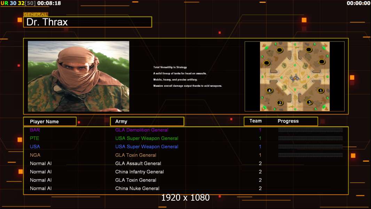Image resolution: width=371 pixels, height=209 pixels.
Task: Click the GLA Demolition General army entry
Action: click(142, 130)
